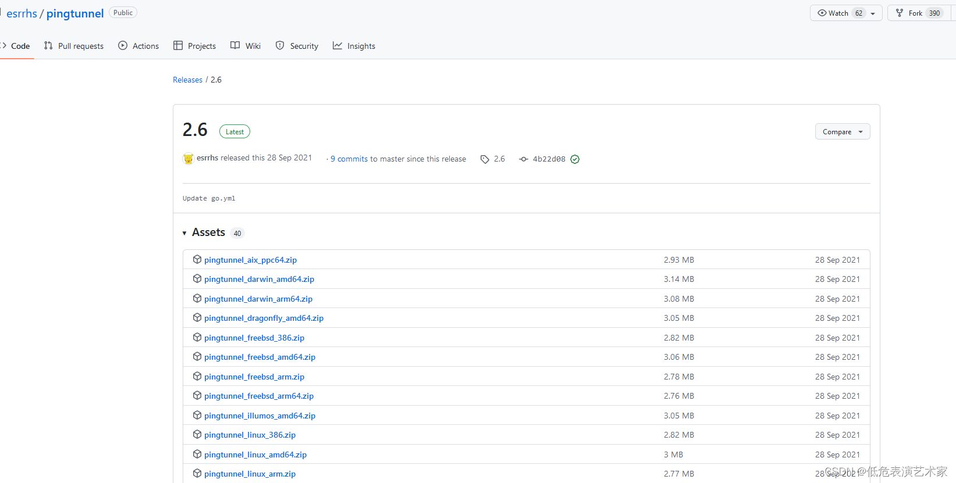Click the Insights graph icon

pyautogui.click(x=337, y=45)
